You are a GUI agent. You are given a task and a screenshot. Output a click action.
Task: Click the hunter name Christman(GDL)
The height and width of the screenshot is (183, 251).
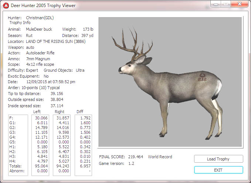[40, 18]
